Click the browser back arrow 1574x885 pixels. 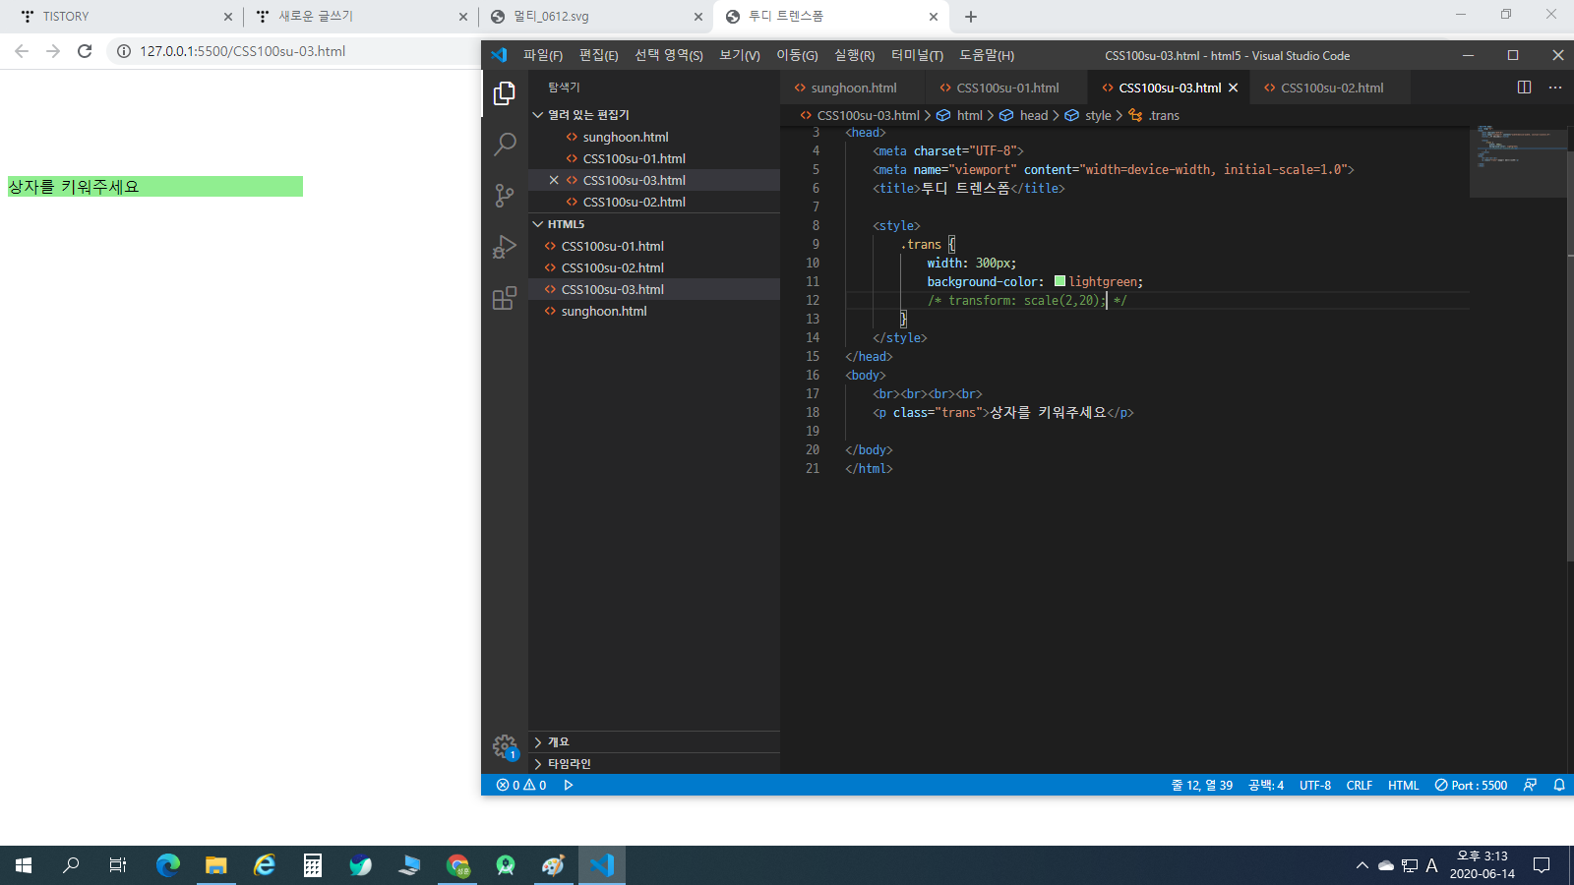(x=22, y=51)
